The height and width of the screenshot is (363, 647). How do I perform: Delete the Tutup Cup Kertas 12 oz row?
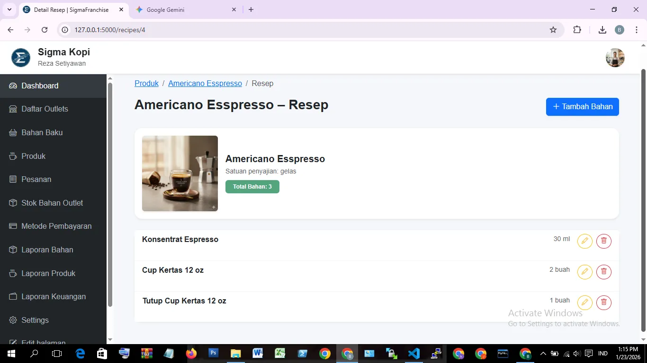pos(603,302)
